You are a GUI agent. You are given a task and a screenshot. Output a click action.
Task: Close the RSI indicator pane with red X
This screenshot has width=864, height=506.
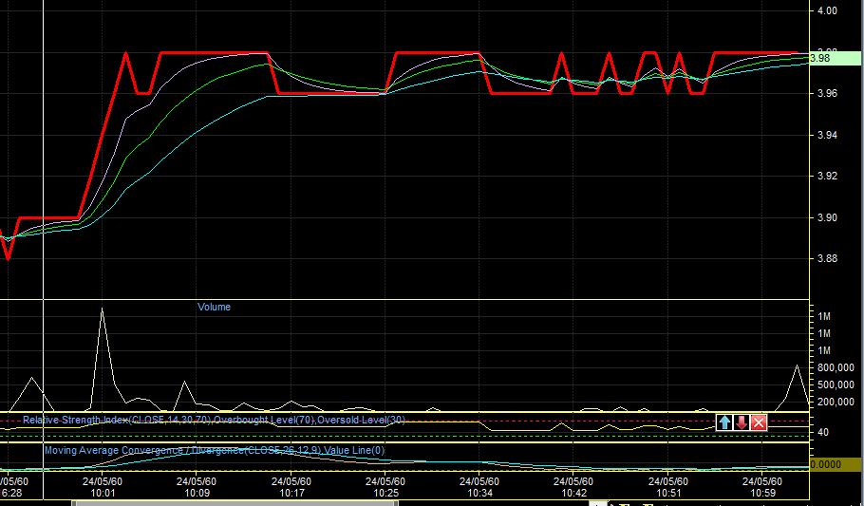point(759,422)
